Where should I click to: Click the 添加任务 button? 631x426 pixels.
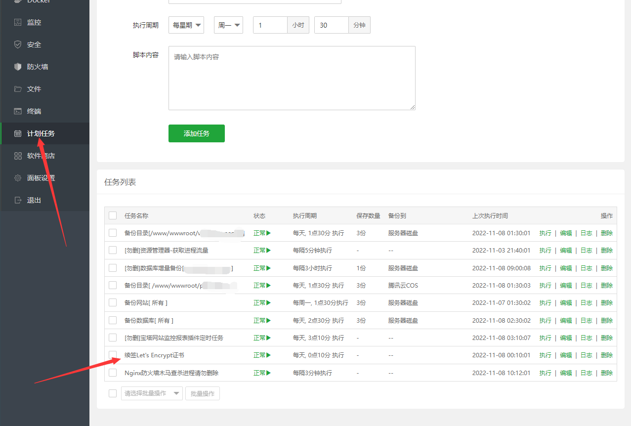tap(197, 133)
